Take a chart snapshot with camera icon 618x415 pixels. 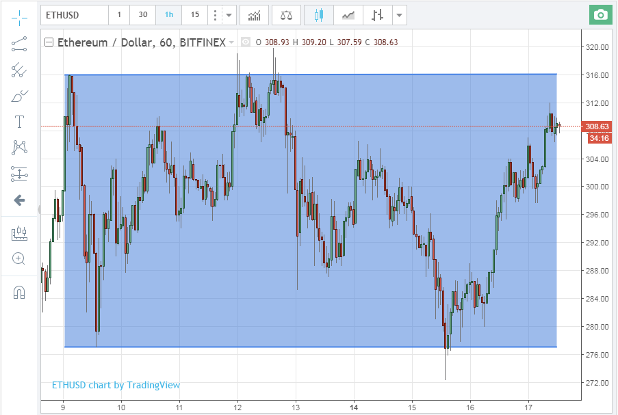coord(601,15)
